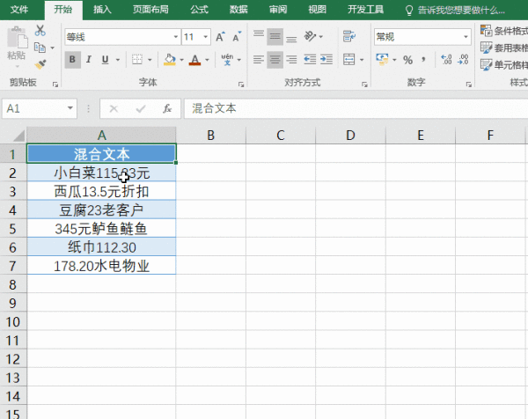Open the number format 常规 dropdown

[466, 37]
